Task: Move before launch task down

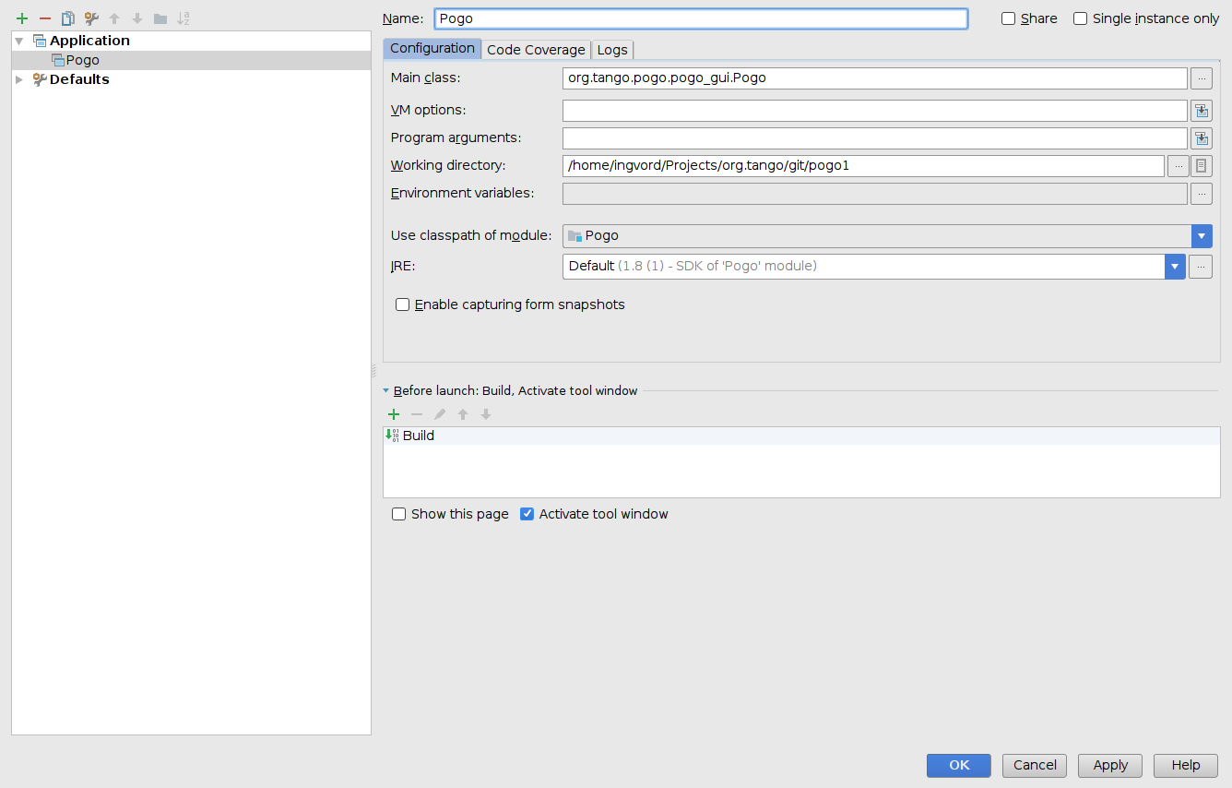Action: tap(486, 414)
